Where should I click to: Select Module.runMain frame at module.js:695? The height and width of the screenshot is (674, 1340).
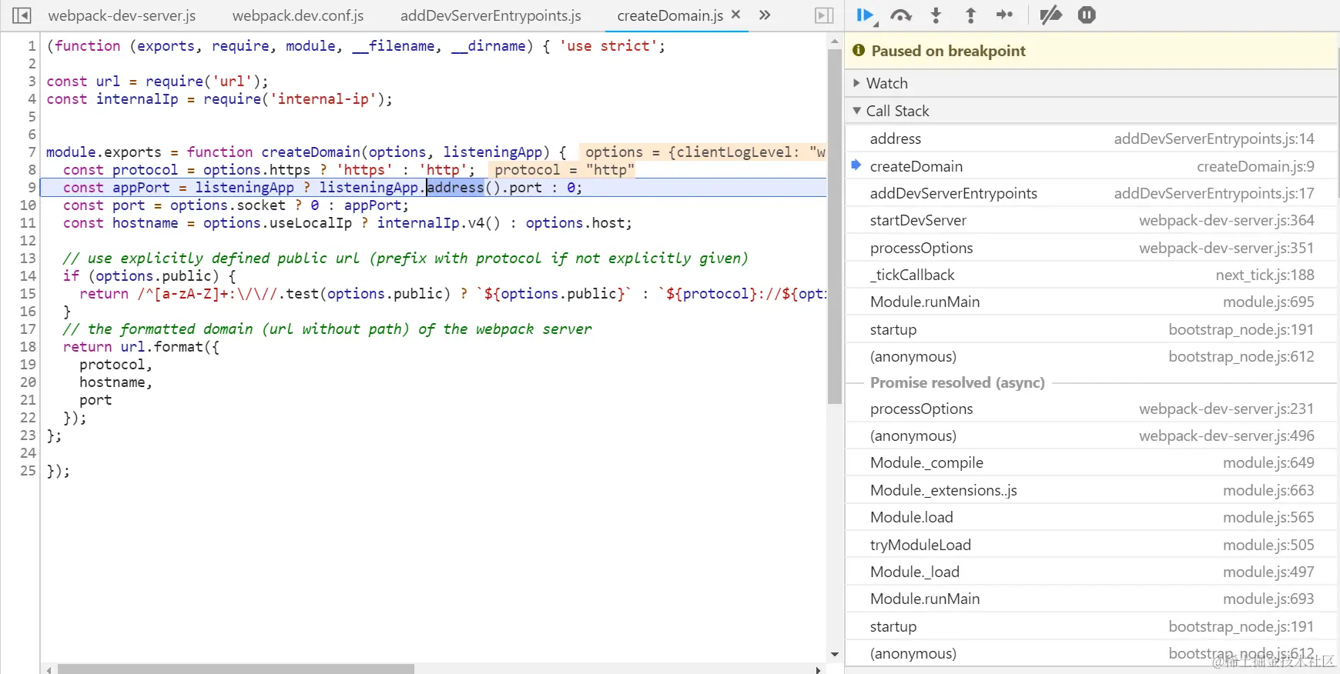[x=1090, y=302]
